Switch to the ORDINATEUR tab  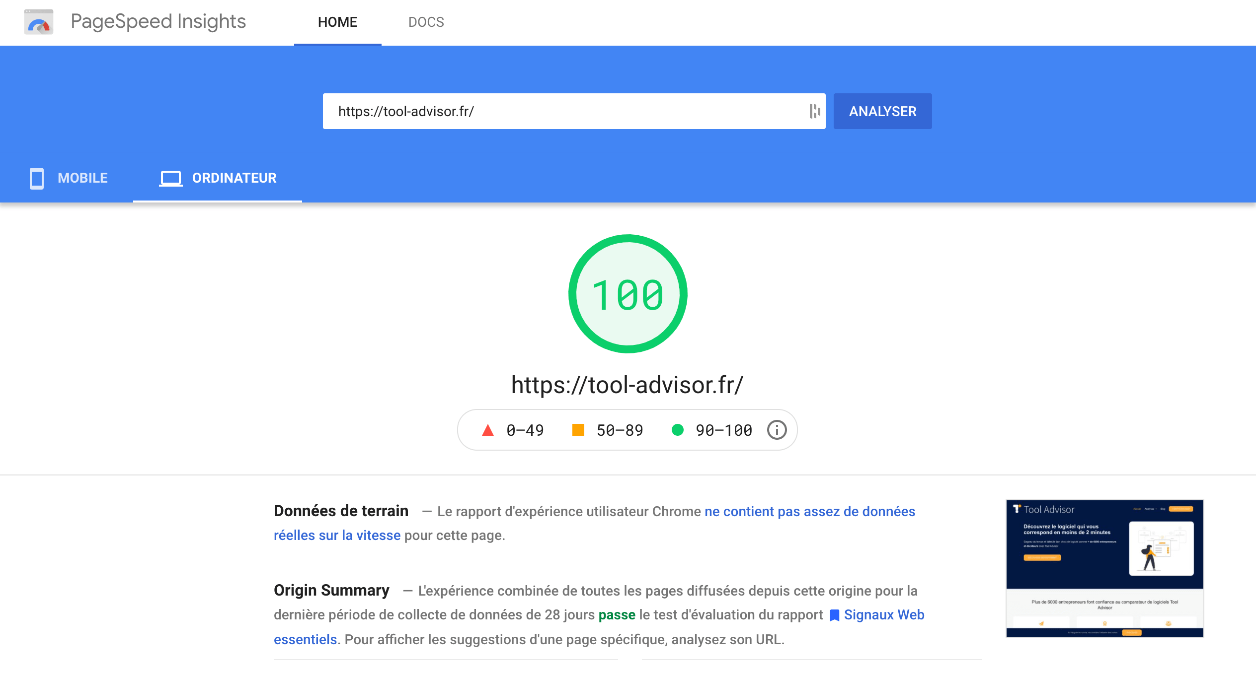click(234, 178)
